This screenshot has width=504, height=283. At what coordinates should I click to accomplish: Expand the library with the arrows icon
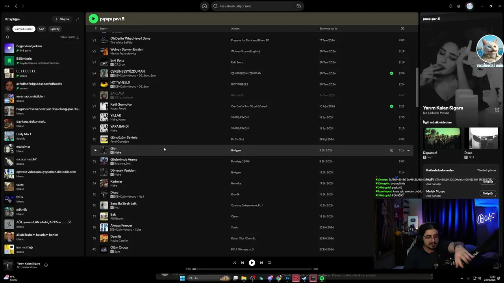(78, 19)
